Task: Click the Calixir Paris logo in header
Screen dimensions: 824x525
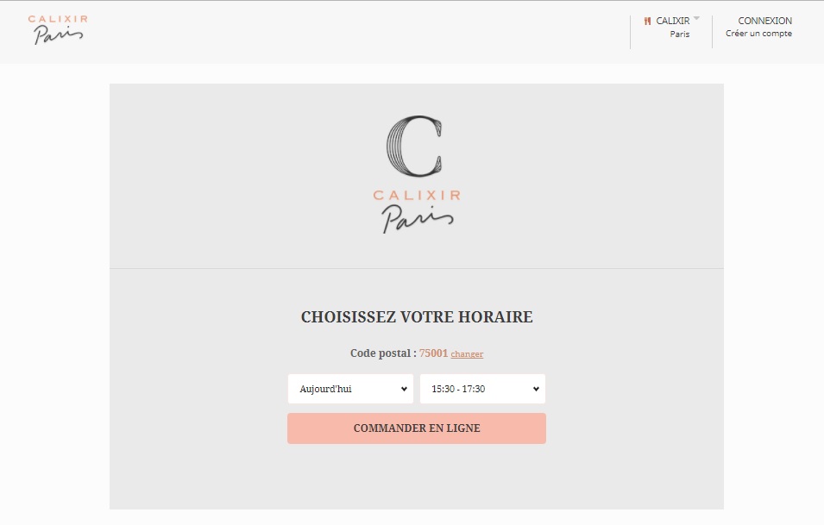Action: click(58, 29)
